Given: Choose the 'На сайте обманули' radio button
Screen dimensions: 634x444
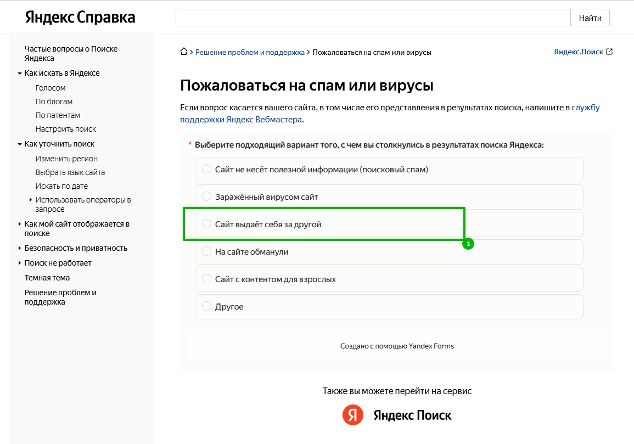Looking at the screenshot, I should coord(207,251).
